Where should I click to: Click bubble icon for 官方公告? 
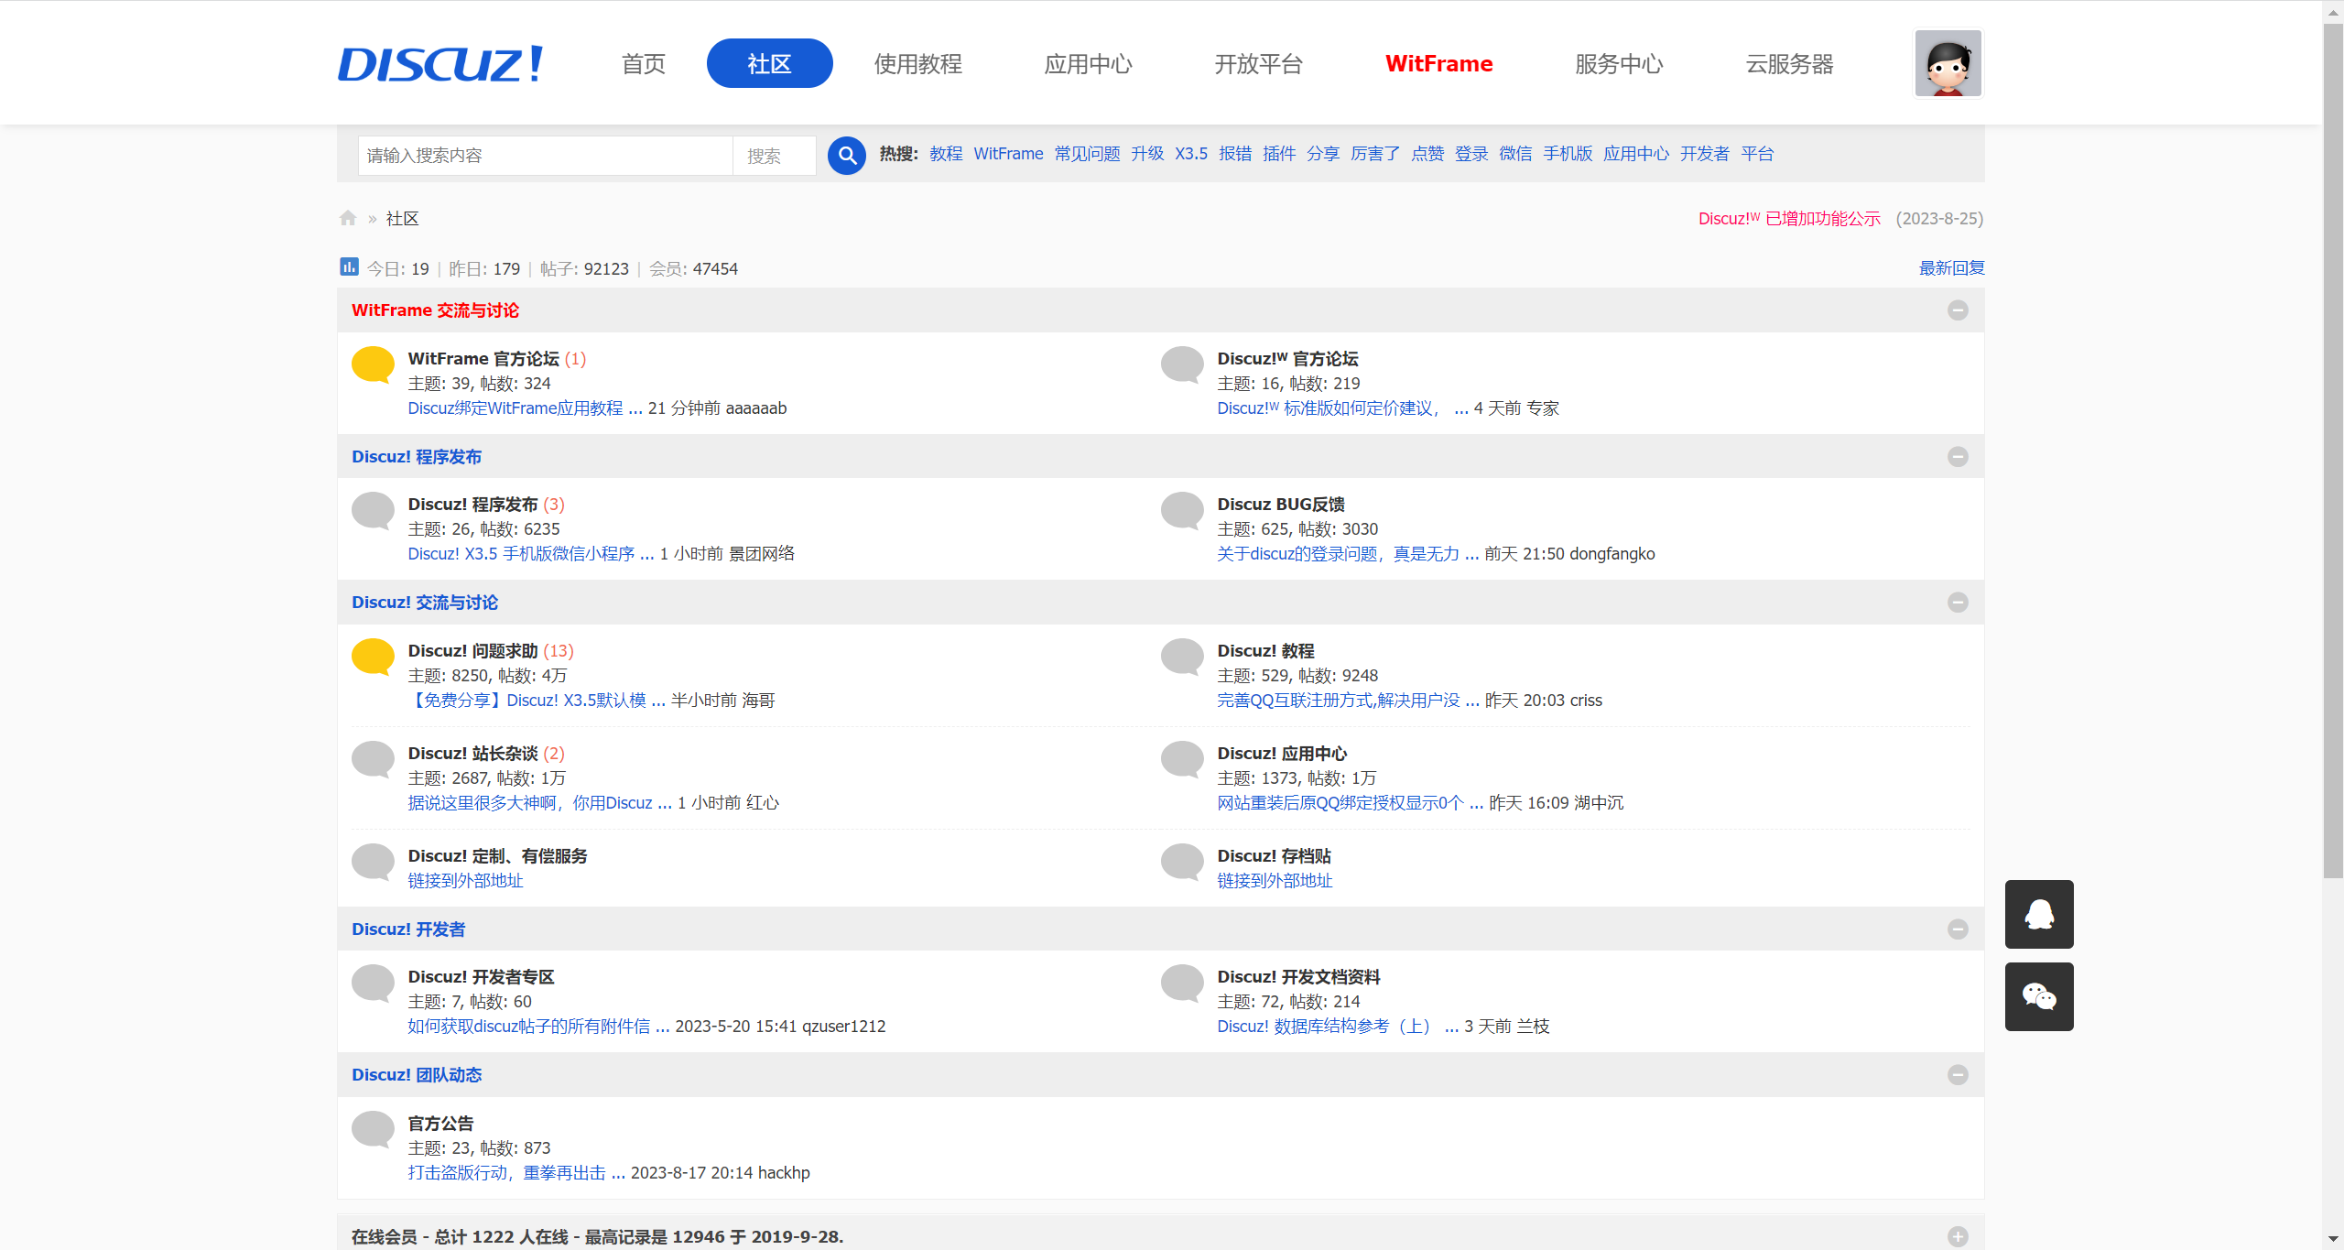tap(374, 1129)
